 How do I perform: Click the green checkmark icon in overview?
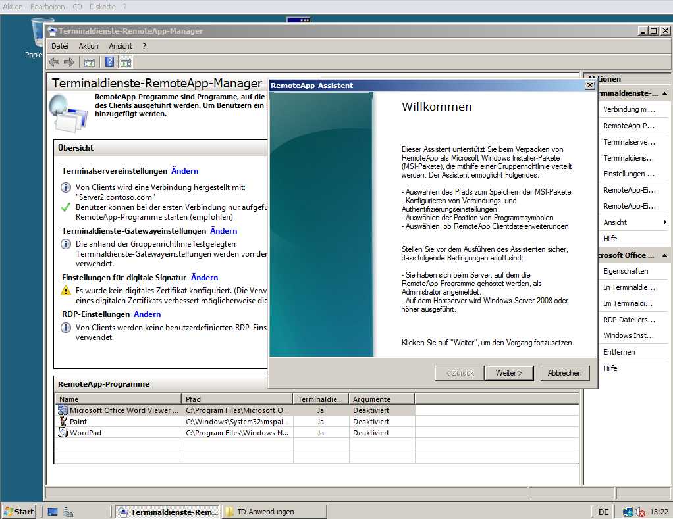(x=66, y=207)
